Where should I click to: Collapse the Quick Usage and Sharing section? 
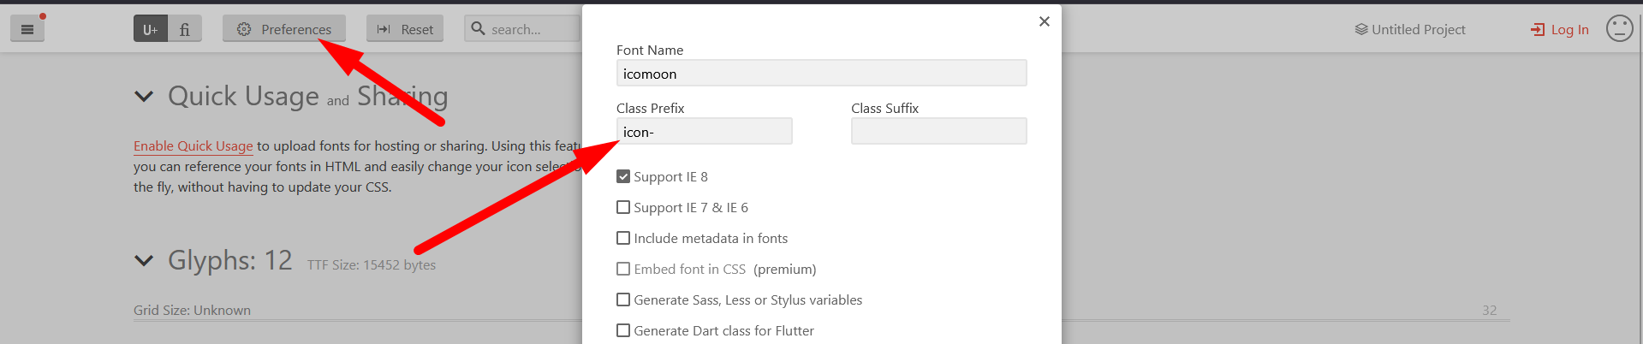tap(144, 97)
